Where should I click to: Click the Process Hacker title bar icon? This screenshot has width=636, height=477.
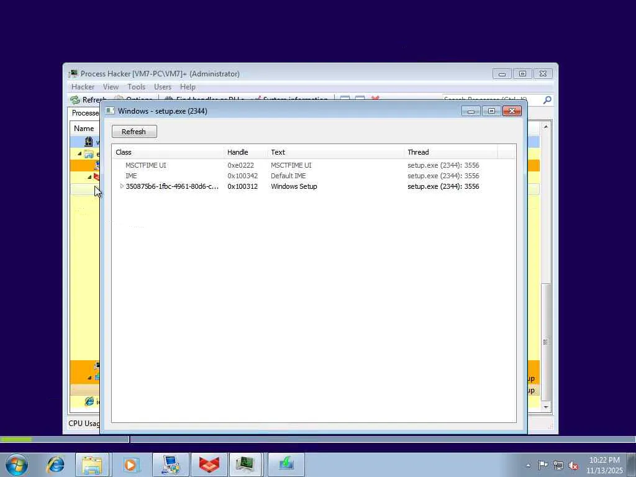click(73, 73)
